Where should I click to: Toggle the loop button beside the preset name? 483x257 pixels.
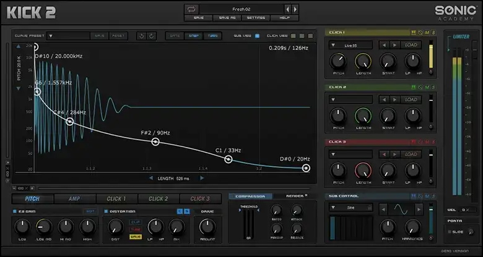pyautogui.click(x=191, y=9)
